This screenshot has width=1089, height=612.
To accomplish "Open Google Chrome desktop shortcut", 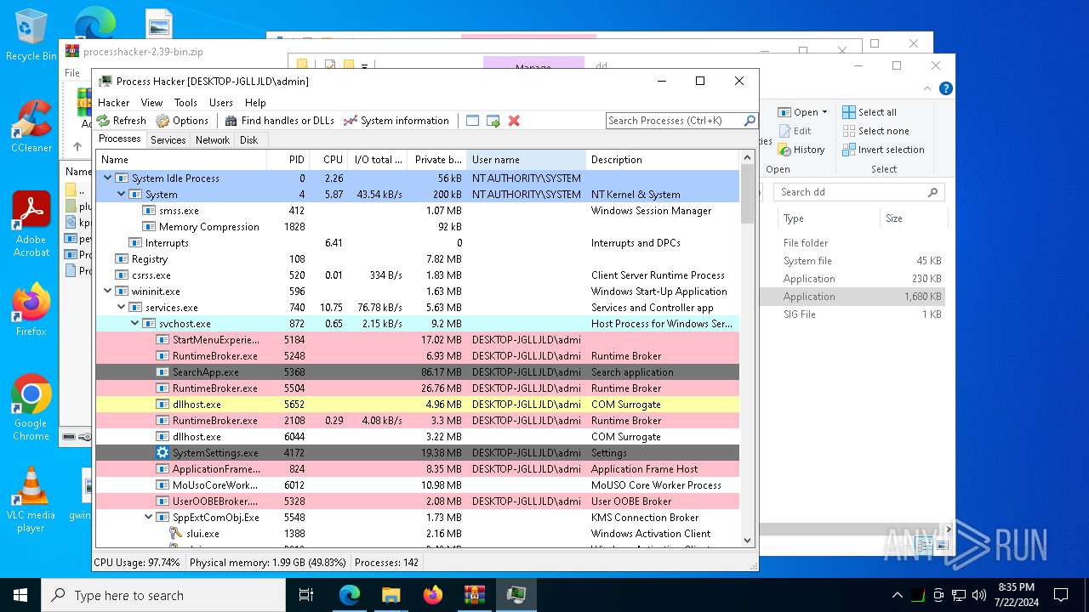I will (x=31, y=407).
